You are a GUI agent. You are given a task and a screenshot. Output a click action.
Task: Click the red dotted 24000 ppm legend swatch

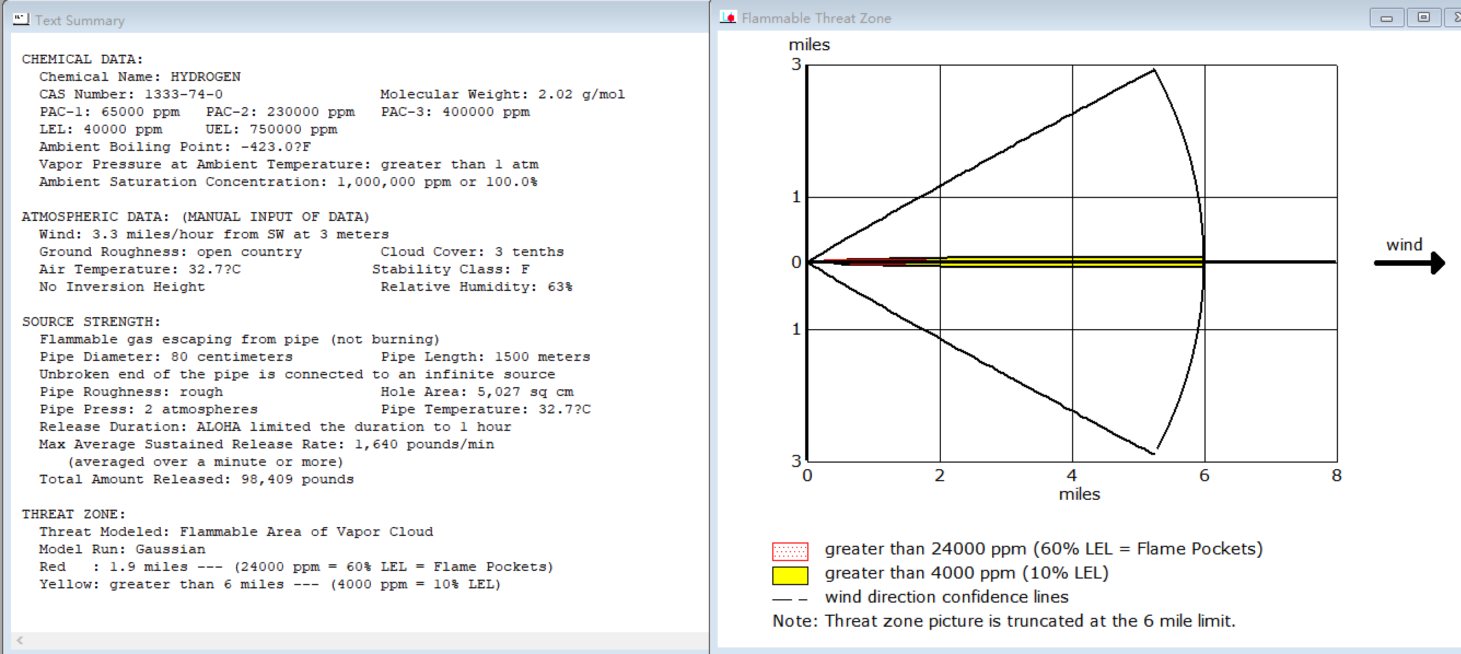click(x=790, y=551)
